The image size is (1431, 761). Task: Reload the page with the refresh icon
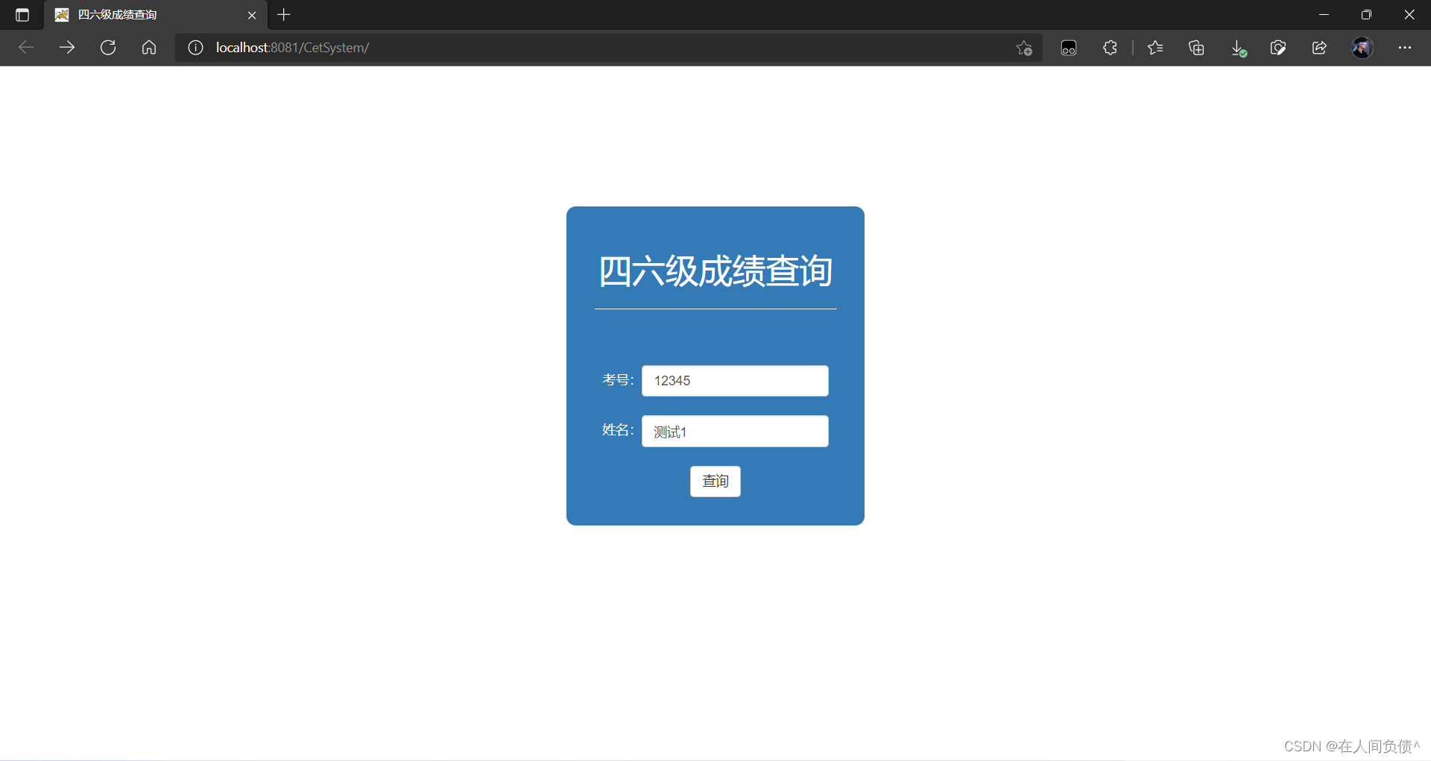[107, 47]
